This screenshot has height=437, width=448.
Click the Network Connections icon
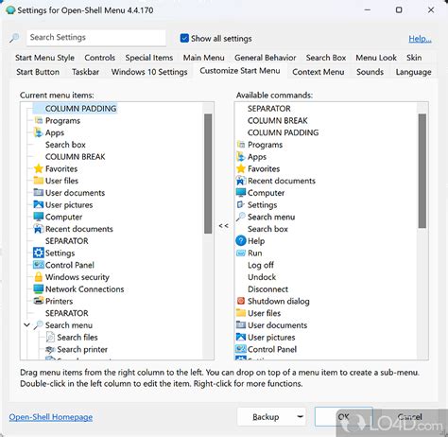coord(39,288)
